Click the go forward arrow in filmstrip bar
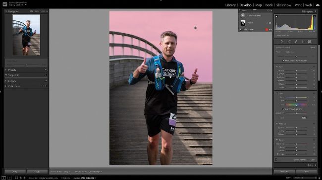Viewport: 322px width, 180px height. coord(25,178)
